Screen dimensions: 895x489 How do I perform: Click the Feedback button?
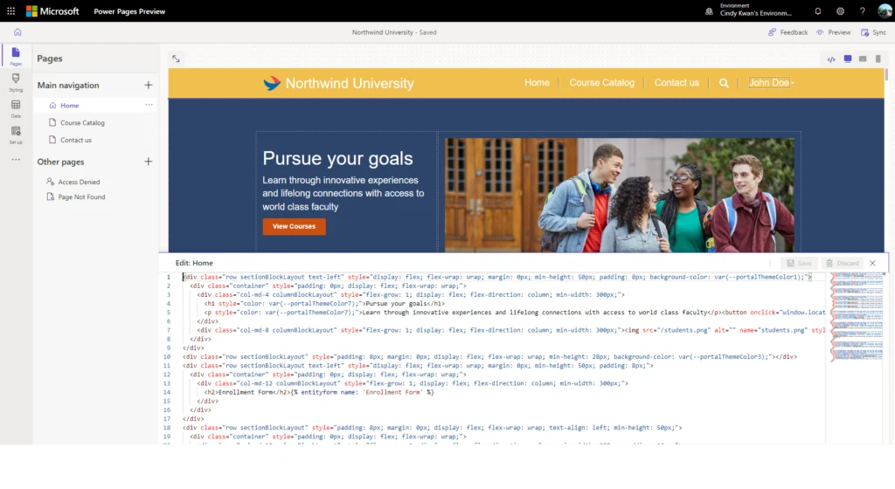tap(788, 32)
